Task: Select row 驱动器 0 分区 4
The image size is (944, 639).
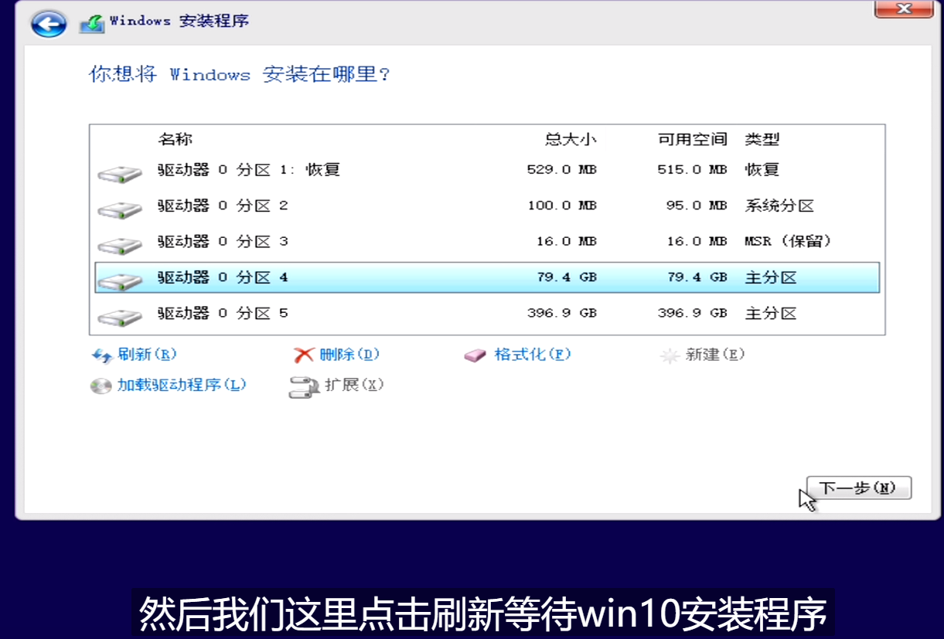Action: coord(487,277)
